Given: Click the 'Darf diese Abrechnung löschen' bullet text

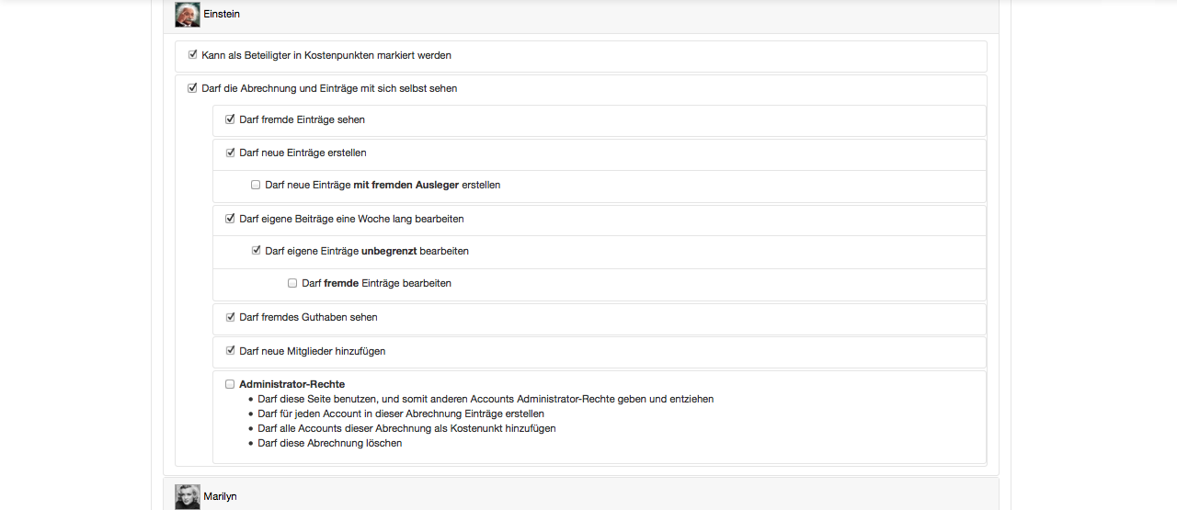Looking at the screenshot, I should tap(329, 443).
